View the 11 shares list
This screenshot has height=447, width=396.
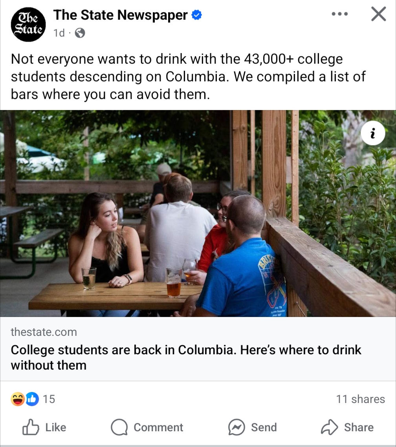(x=360, y=399)
